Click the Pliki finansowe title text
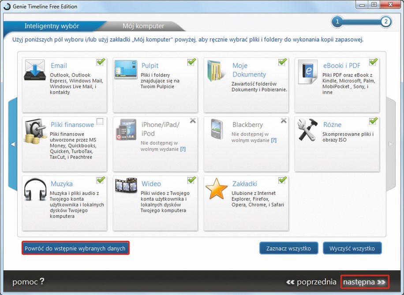Screen dimensions: 404x295 [x=72, y=125]
